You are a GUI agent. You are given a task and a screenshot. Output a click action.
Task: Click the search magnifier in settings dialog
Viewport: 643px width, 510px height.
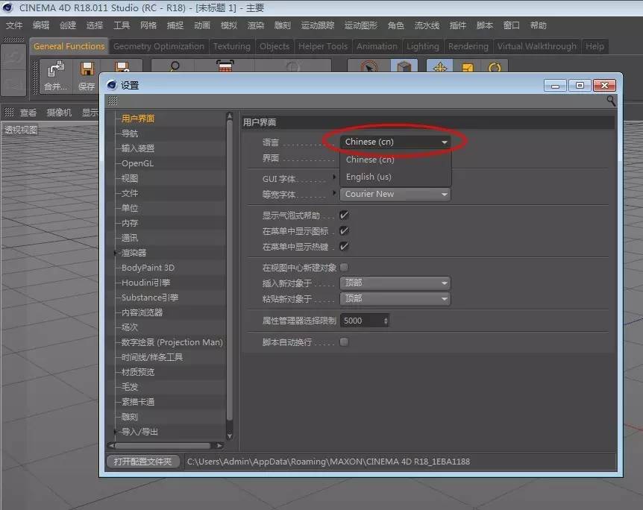pos(611,101)
